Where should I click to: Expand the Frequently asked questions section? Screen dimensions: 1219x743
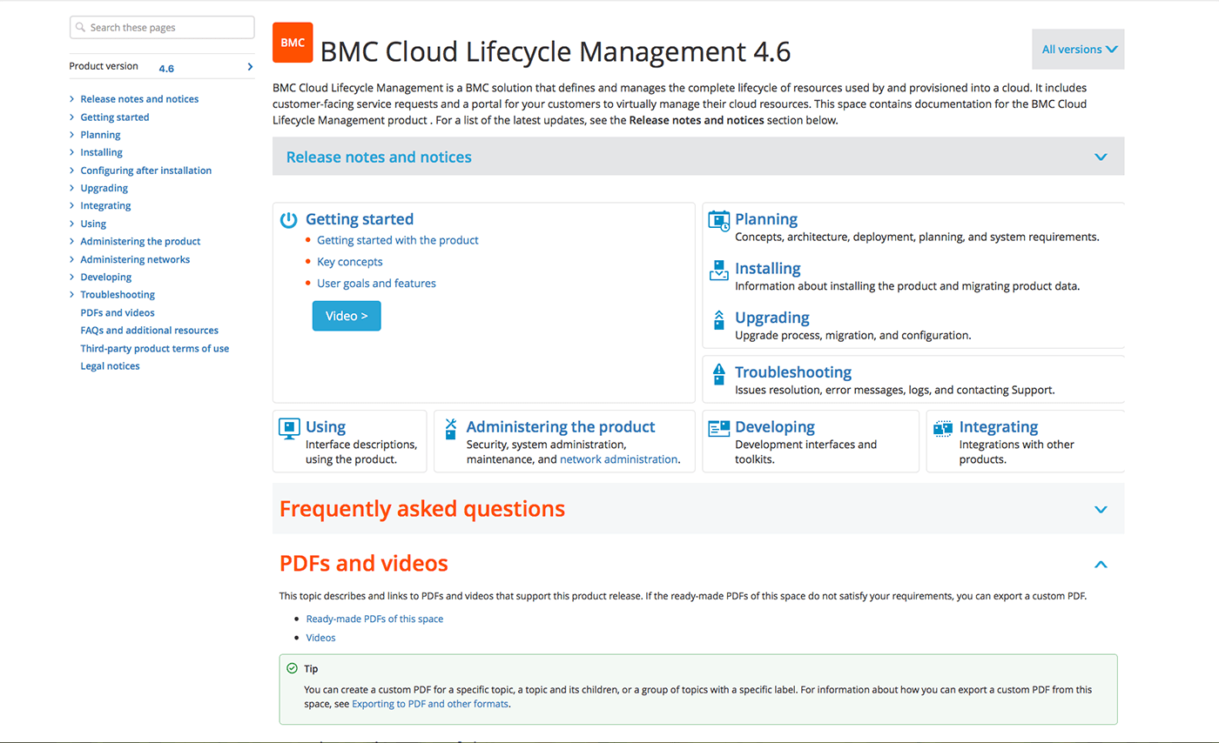point(1101,510)
